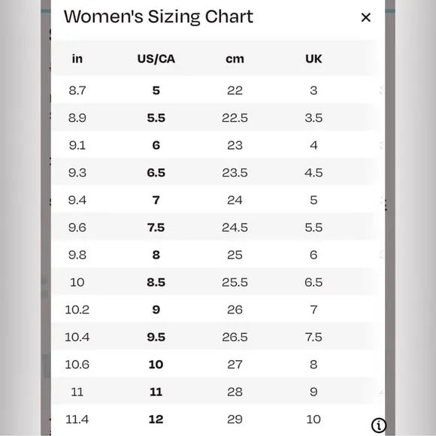Click the 10.2 inch cell
436x436 pixels.
(x=77, y=310)
